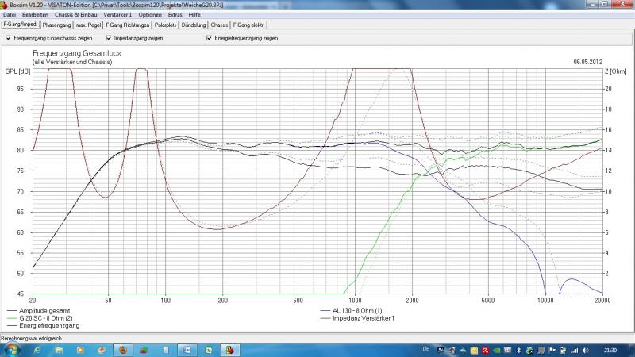Go to the Polarplots tab
Viewport: 635px width, 357px height.
[165, 25]
